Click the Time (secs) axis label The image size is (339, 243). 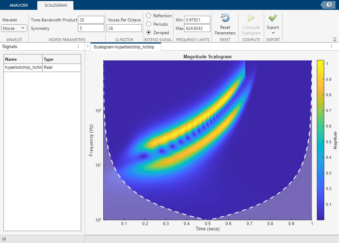[x=208, y=229]
